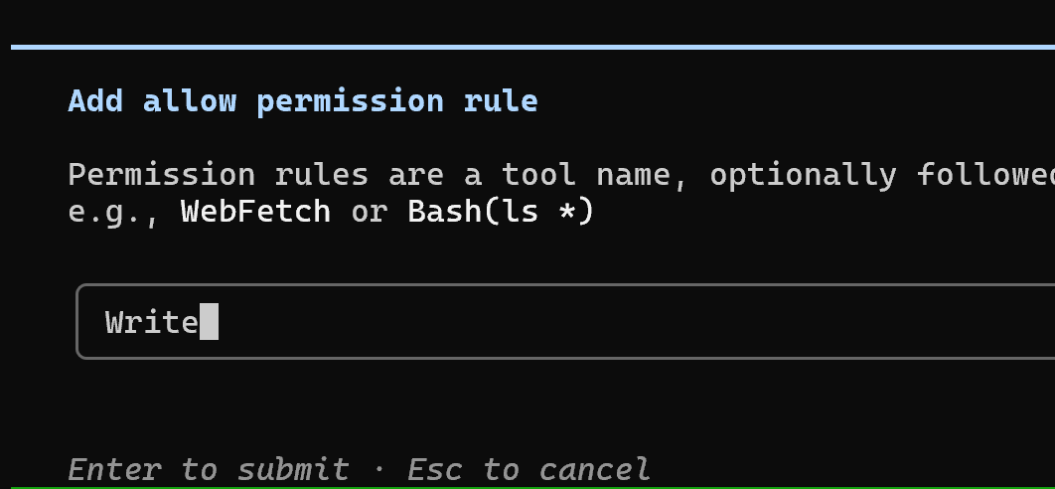Click the "Esc to cancel" hint
The image size is (1055, 489).
tap(528, 469)
